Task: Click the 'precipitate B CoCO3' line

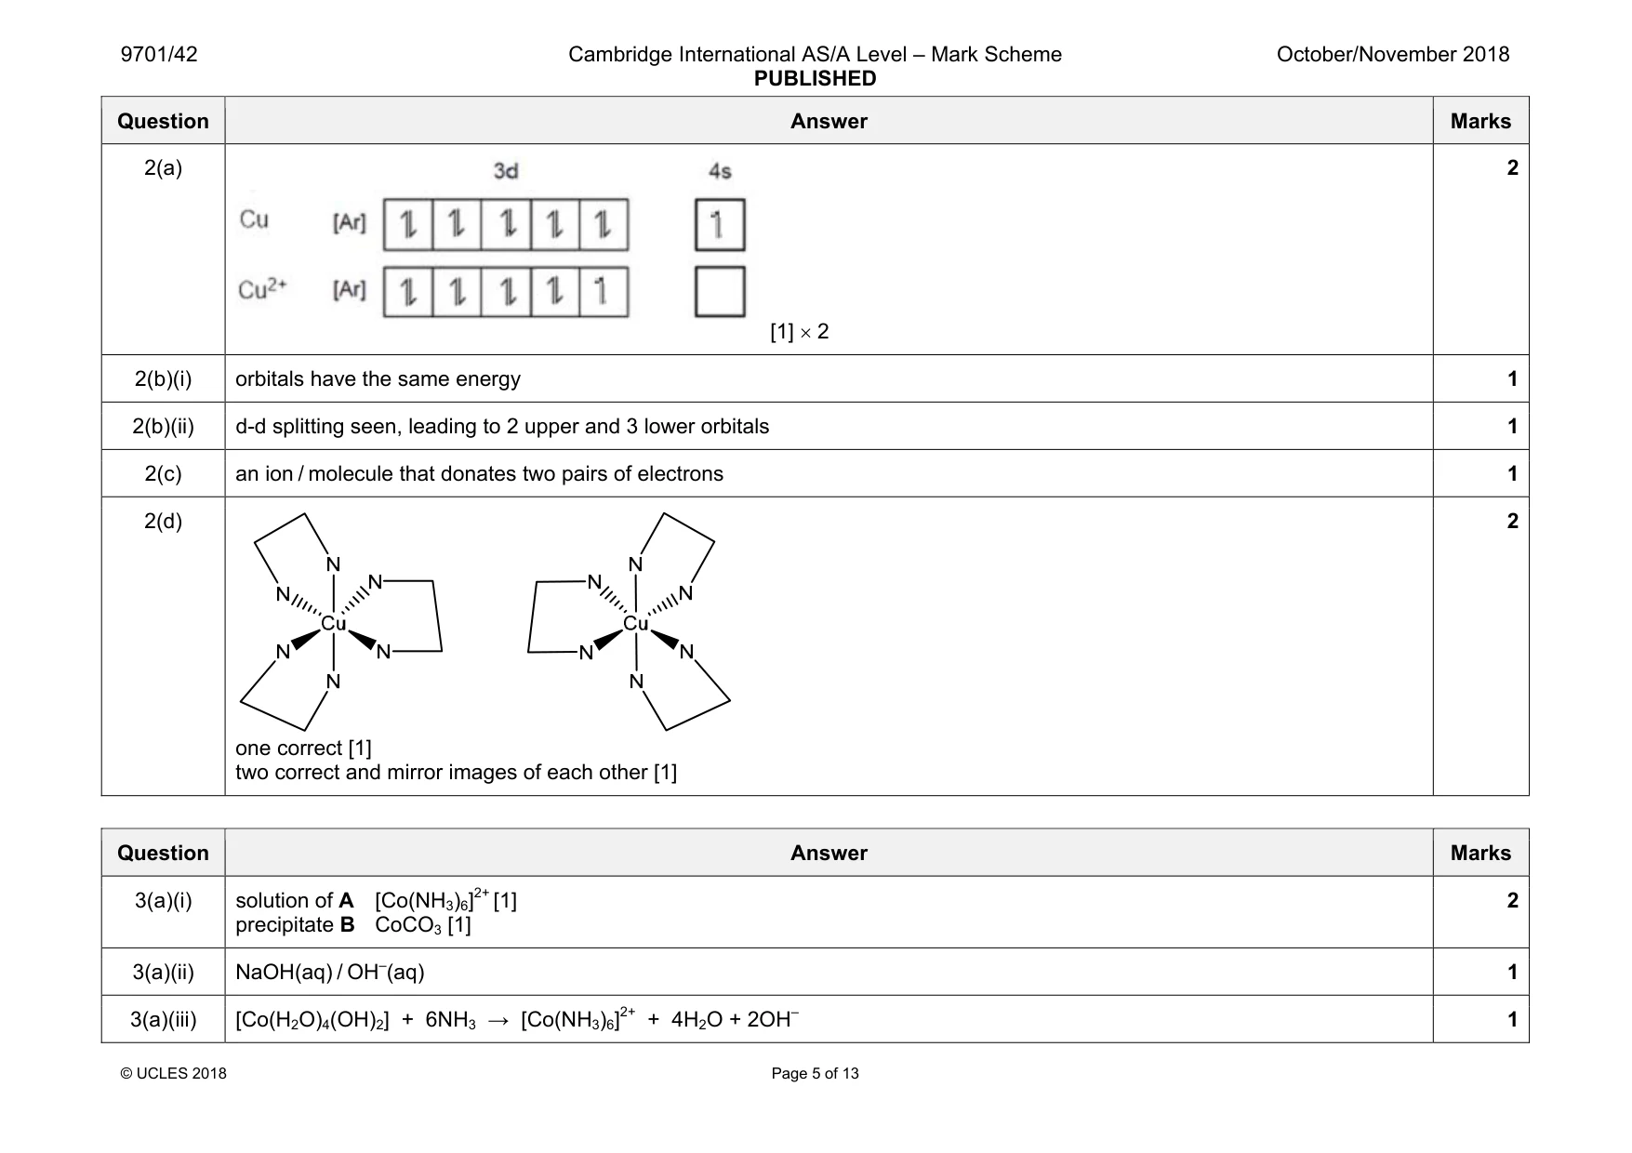Action: (353, 925)
